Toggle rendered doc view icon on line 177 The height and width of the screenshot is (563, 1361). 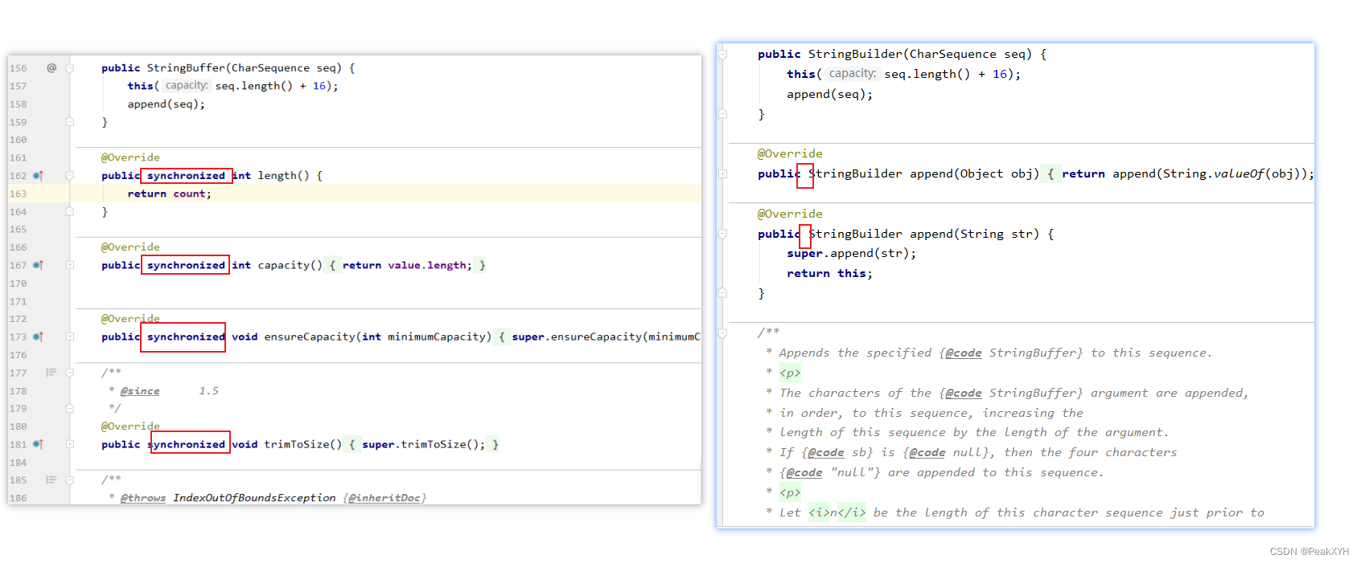pos(51,373)
